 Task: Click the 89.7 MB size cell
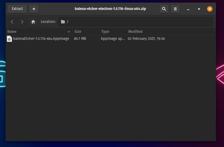80,38
